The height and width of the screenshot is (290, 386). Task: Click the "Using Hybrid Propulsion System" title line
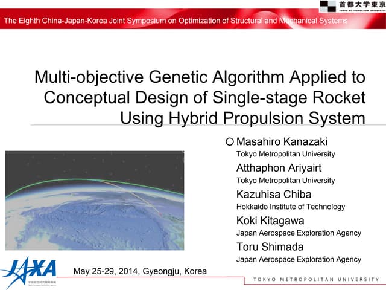[242, 117]
